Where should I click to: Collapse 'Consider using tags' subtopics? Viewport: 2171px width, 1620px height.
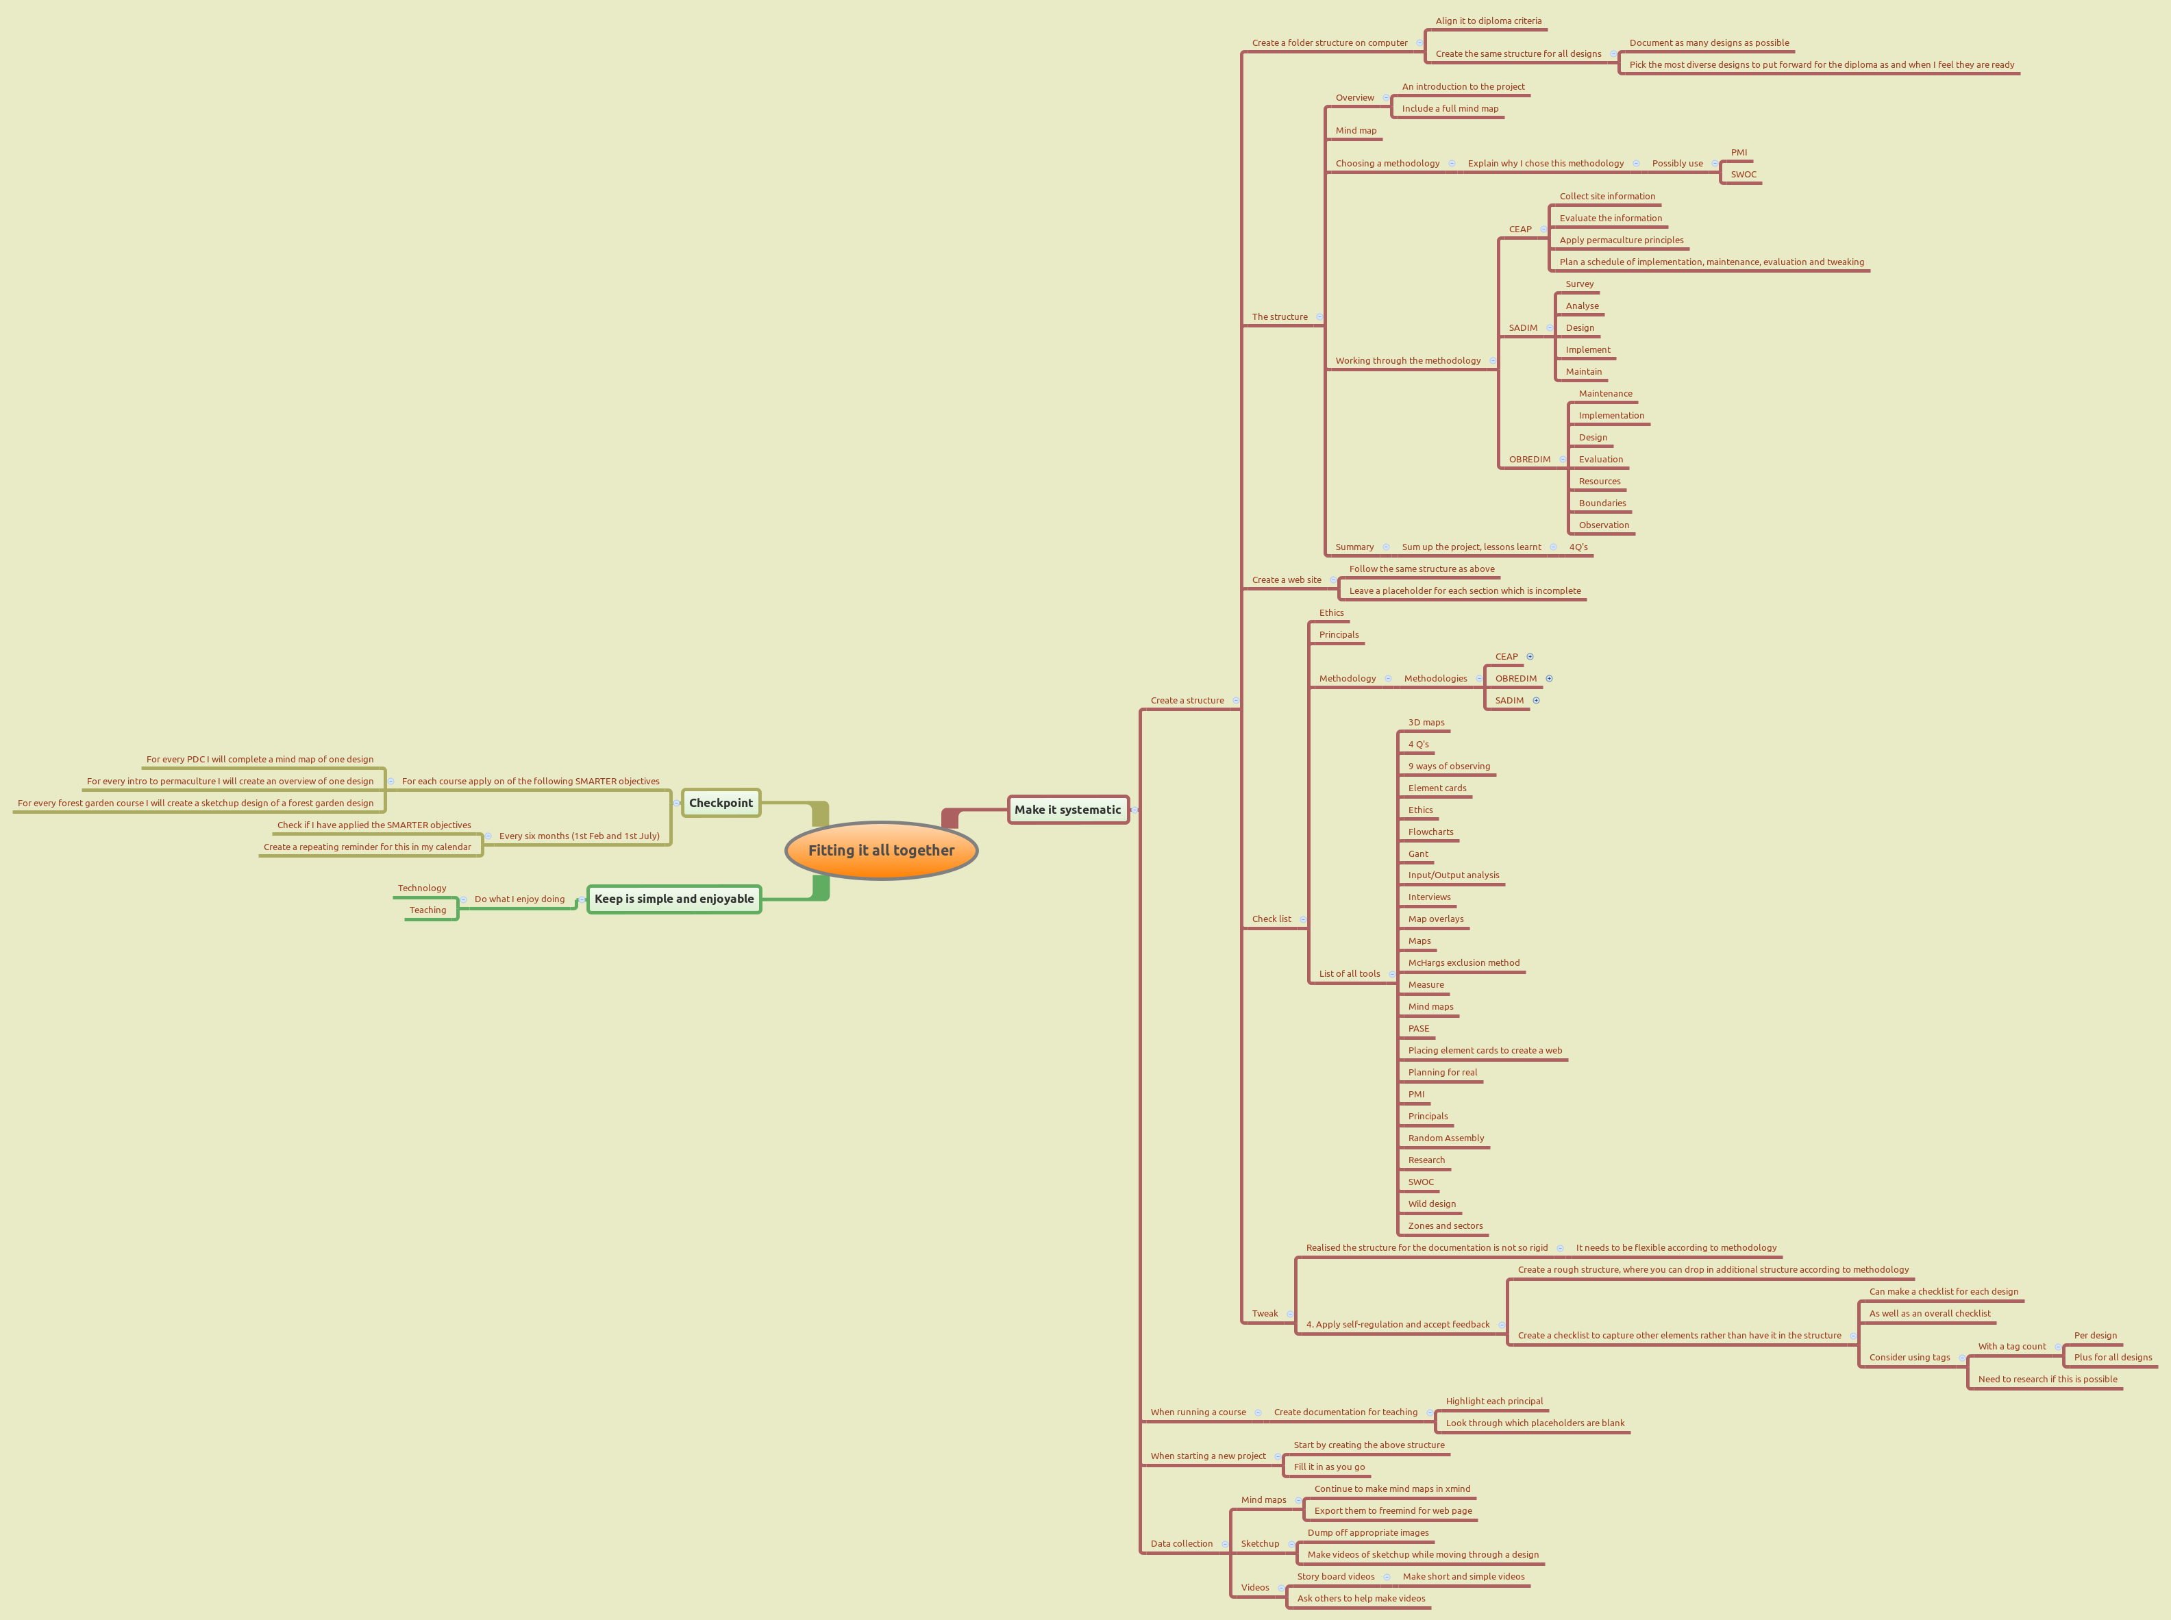[x=1961, y=1358]
